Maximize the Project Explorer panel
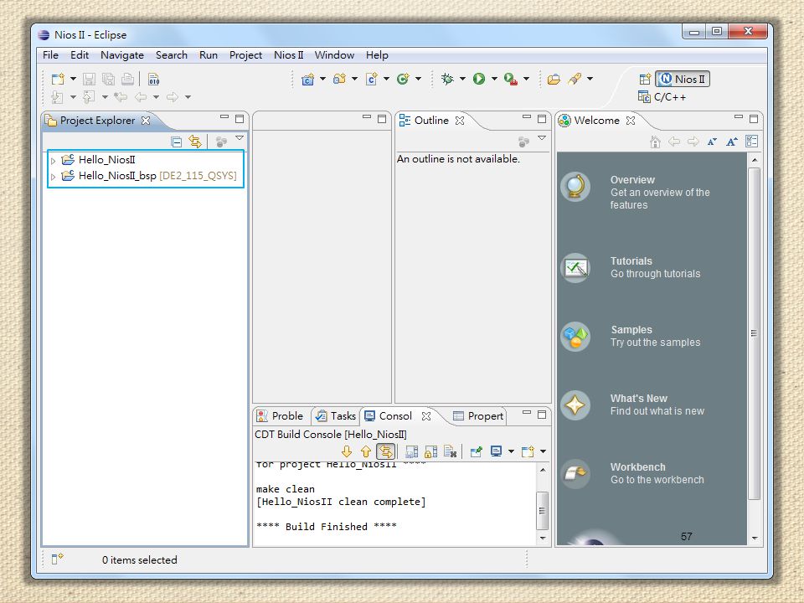The width and height of the screenshot is (804, 603). tap(240, 118)
